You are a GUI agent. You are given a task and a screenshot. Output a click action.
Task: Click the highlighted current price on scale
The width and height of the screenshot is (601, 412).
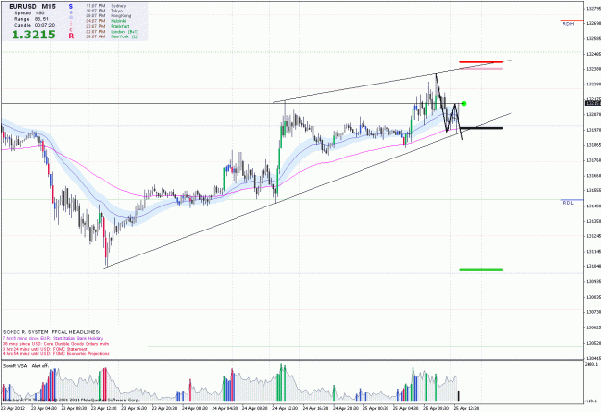point(592,103)
